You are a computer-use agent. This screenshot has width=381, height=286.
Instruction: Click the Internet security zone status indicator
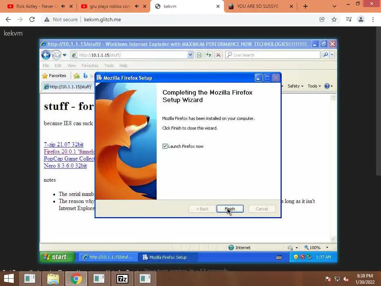[240, 248]
